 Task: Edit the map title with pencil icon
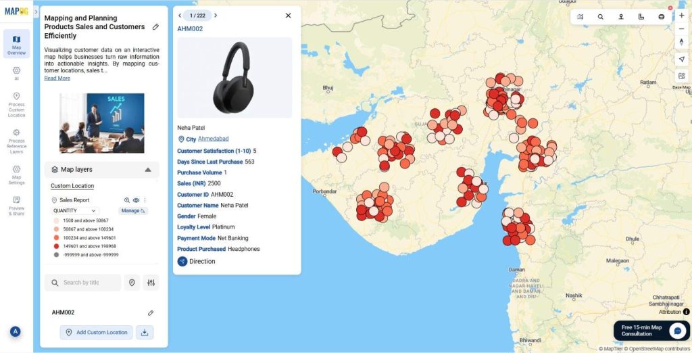click(x=155, y=27)
